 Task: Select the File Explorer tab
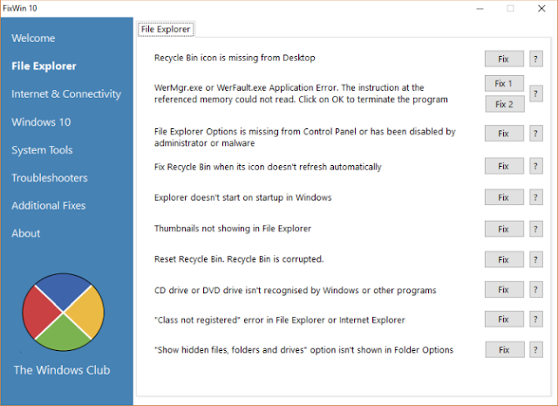[x=166, y=29]
